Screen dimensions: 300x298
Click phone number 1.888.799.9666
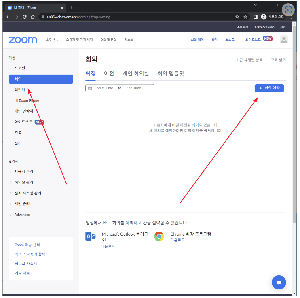click(264, 27)
